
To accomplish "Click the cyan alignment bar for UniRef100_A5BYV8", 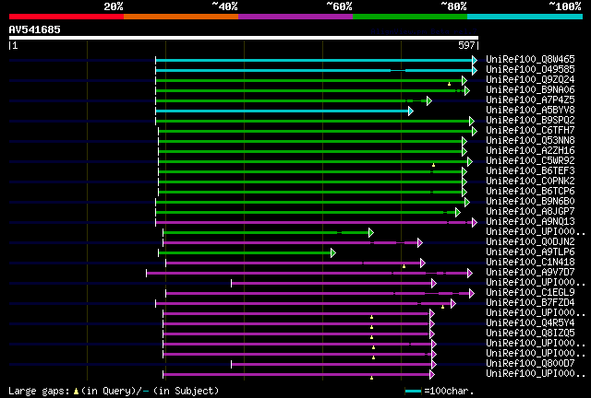I will [282, 111].
